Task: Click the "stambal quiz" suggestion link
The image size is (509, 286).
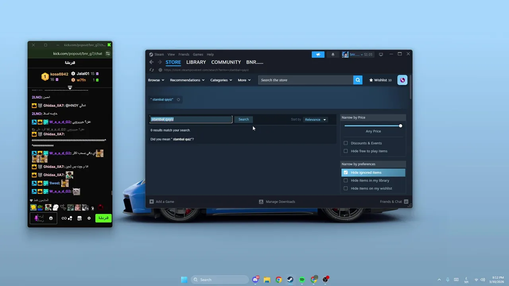Action: (x=182, y=139)
